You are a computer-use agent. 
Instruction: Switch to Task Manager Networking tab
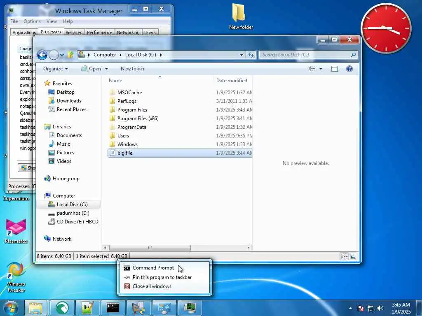pyautogui.click(x=128, y=33)
